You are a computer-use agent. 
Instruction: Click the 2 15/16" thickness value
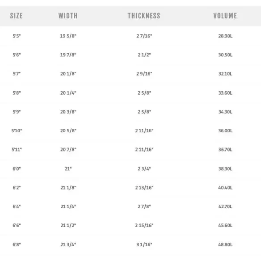tap(144, 225)
